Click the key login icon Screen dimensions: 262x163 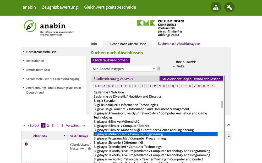pos(229,8)
